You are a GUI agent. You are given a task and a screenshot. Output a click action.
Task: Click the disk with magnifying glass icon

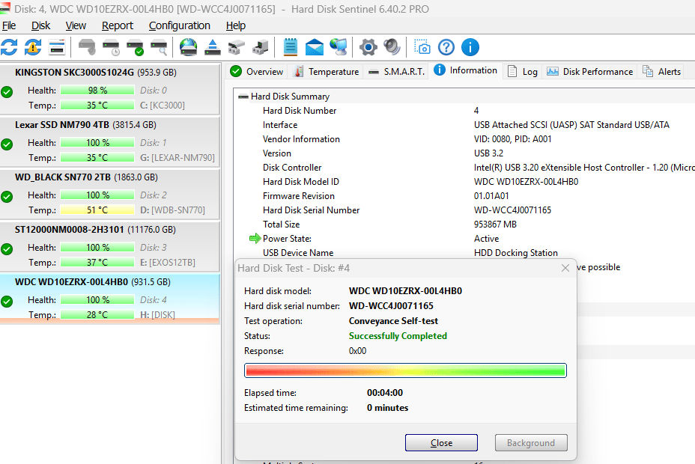[159, 47]
